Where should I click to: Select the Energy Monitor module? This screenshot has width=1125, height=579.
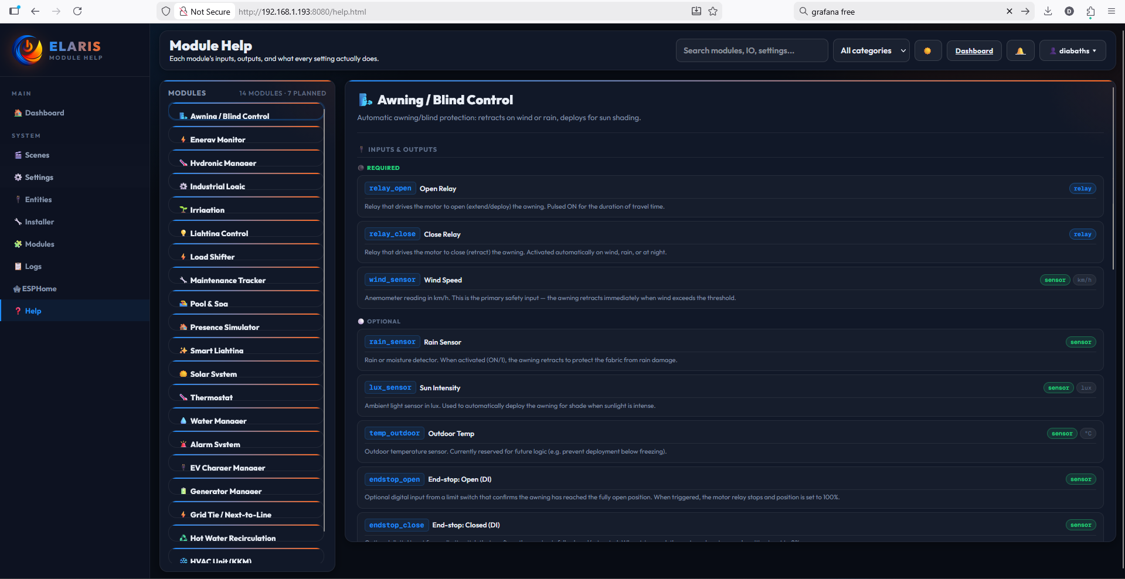coord(217,139)
